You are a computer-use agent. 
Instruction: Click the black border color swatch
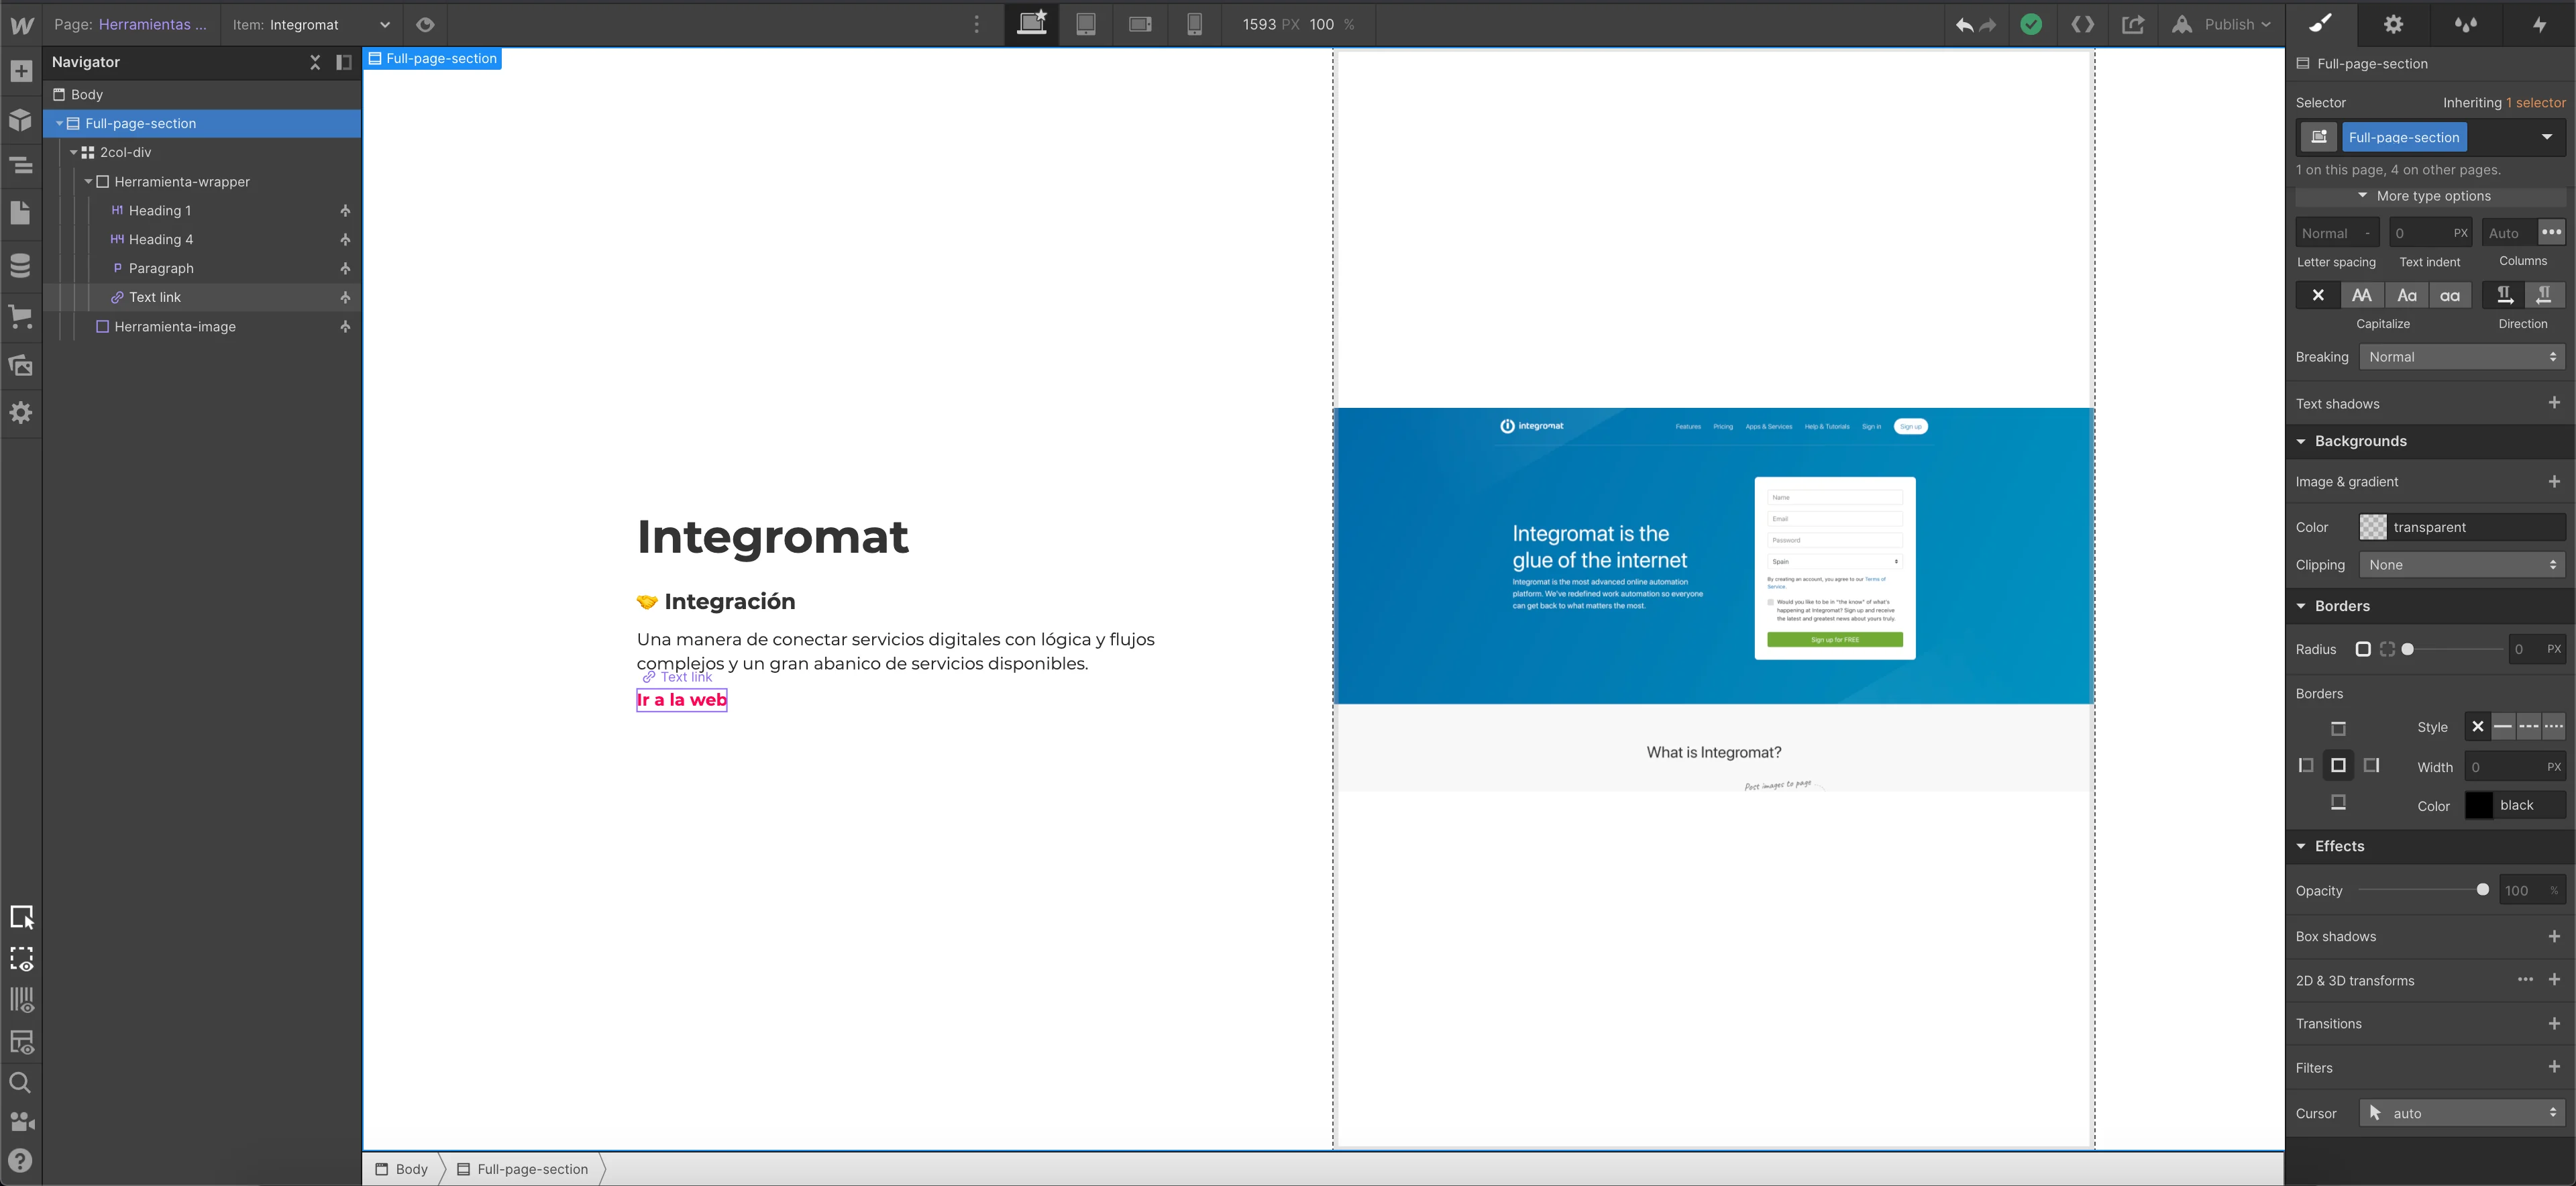pos(2478,805)
